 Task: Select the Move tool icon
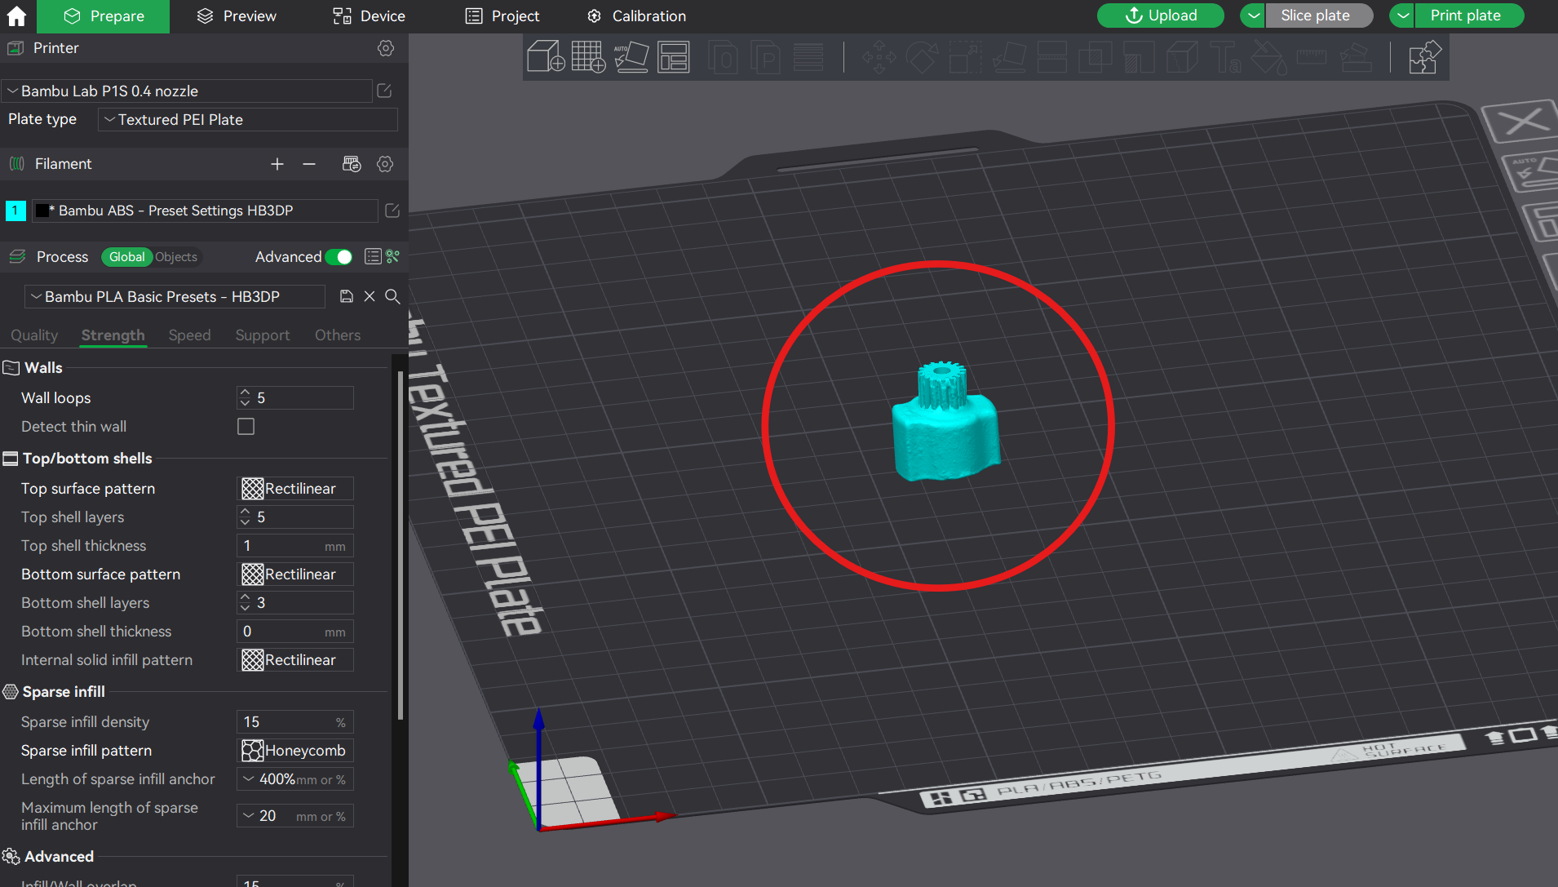879,58
